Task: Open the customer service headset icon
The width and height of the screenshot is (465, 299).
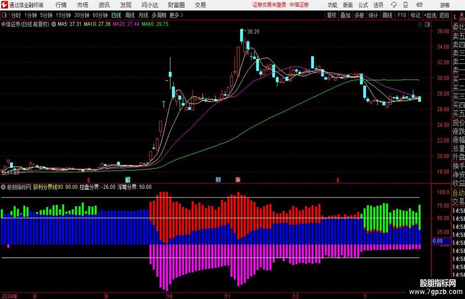Action: pyautogui.click(x=394, y=5)
